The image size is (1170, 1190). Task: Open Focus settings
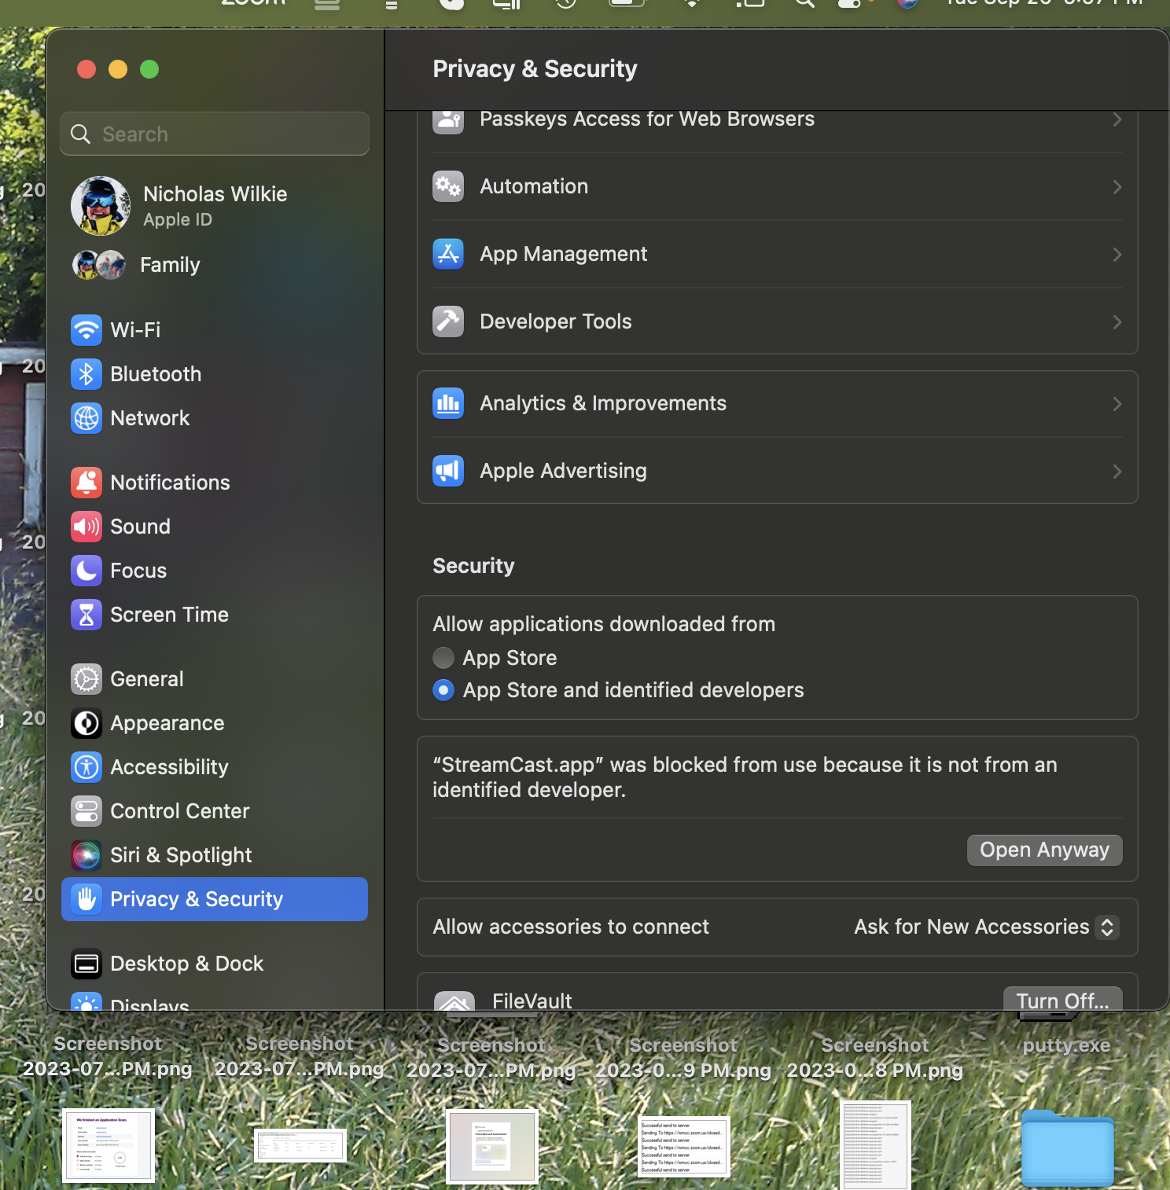coord(138,571)
